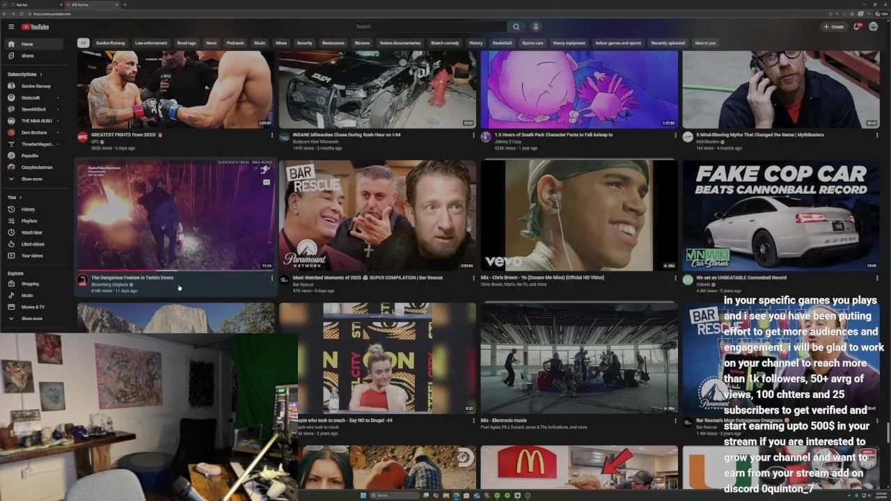Open options menu for South Park Character Facts video
Image resolution: width=891 pixels, height=501 pixels.
[x=675, y=135]
